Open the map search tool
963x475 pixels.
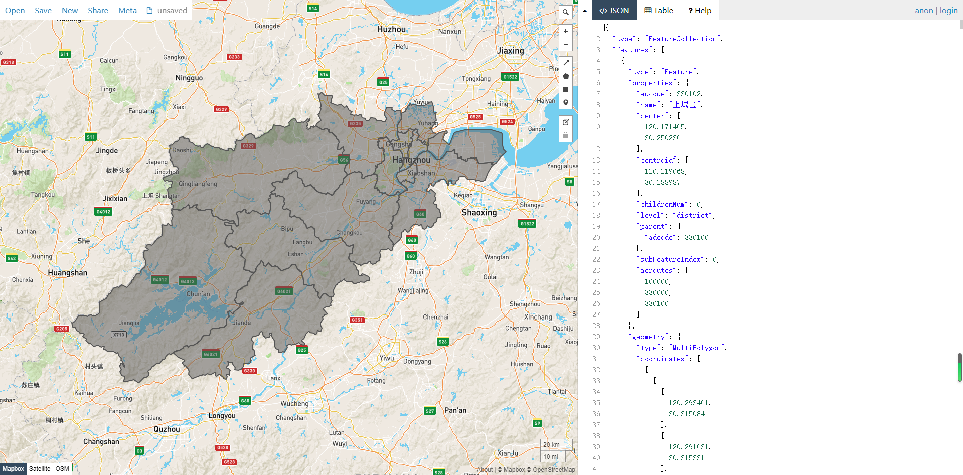point(565,12)
